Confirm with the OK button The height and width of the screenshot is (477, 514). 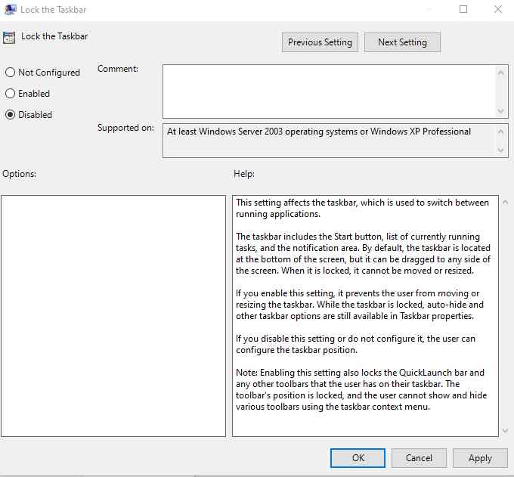tap(358, 457)
